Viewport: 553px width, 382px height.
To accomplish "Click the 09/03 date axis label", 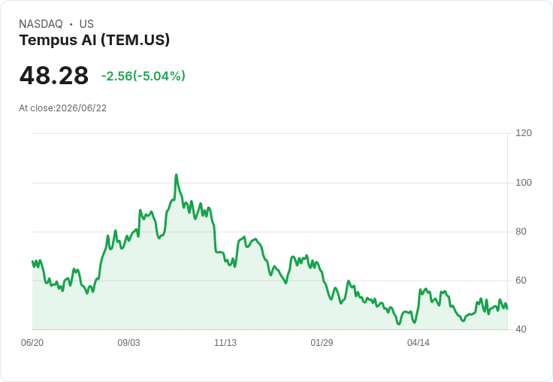I will pos(128,343).
